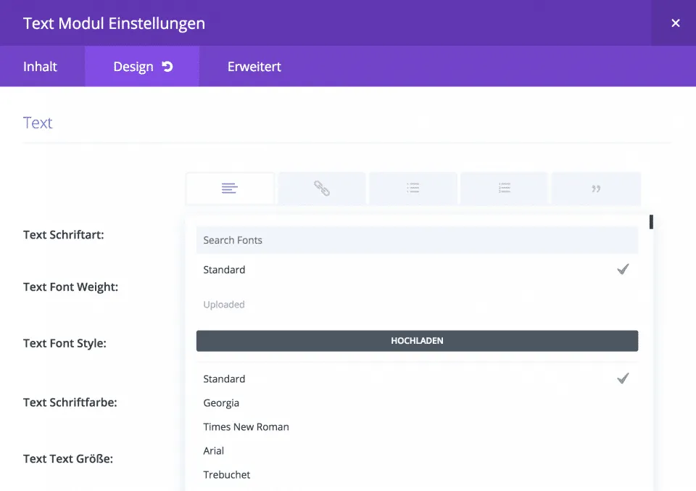This screenshot has height=491, width=696.
Task: Click the reset icon on Design tab
Action: [x=167, y=67]
